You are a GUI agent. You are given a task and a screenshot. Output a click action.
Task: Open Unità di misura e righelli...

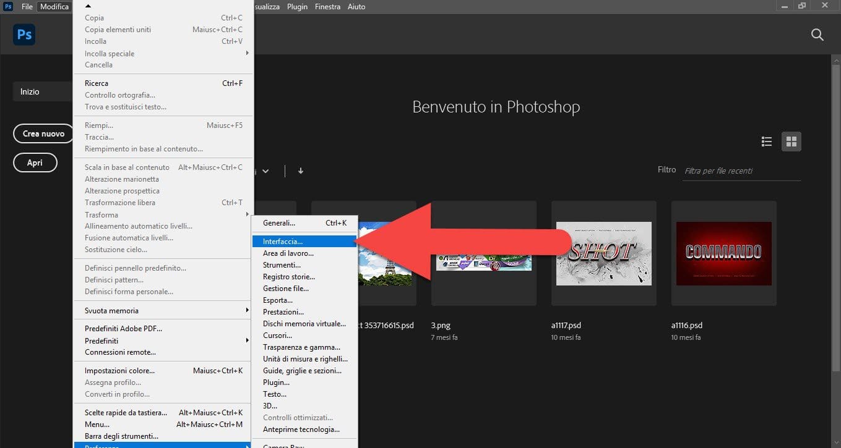[304, 359]
